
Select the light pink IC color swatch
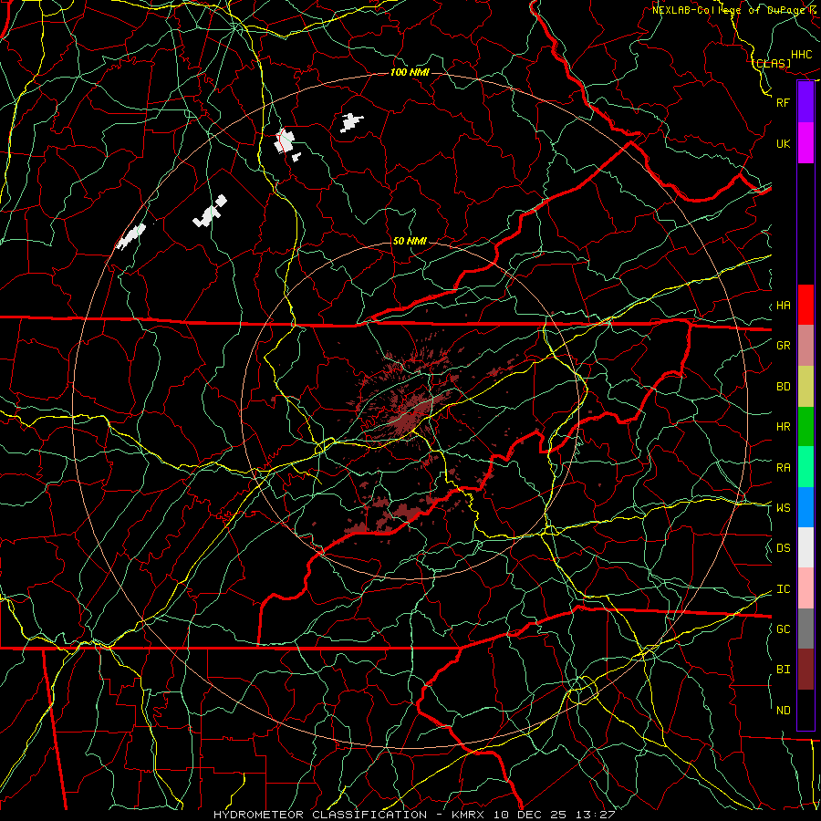point(805,588)
